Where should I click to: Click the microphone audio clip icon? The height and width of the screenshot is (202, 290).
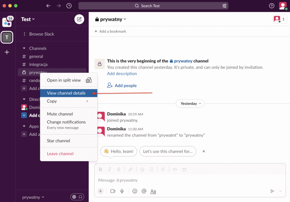(122, 191)
